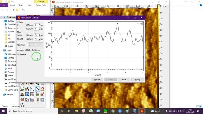Open the notification center icon
The image size is (203, 114).
tap(198, 111)
